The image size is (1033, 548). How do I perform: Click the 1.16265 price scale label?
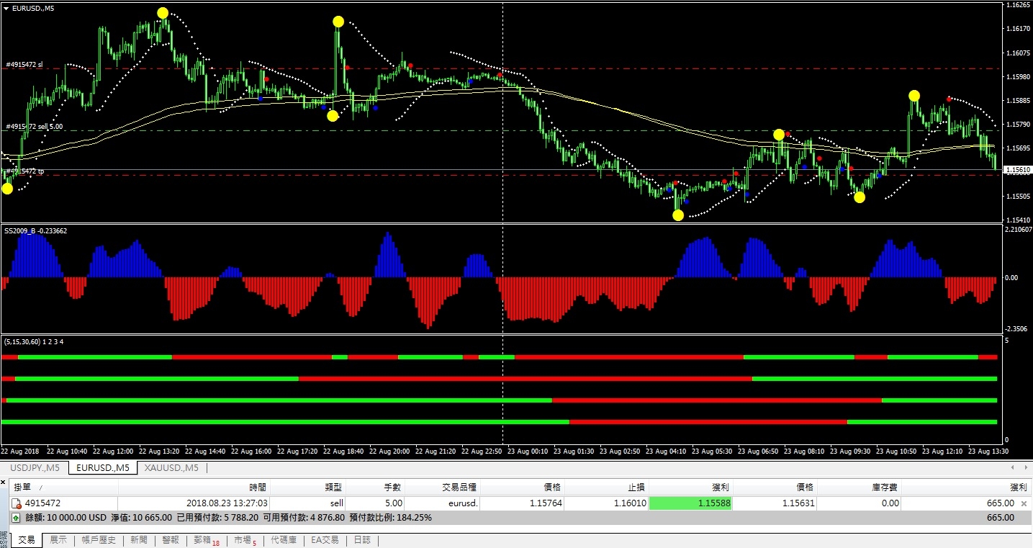click(1018, 5)
